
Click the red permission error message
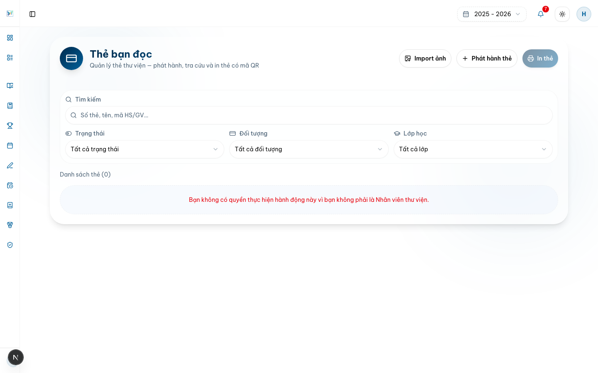click(x=309, y=200)
